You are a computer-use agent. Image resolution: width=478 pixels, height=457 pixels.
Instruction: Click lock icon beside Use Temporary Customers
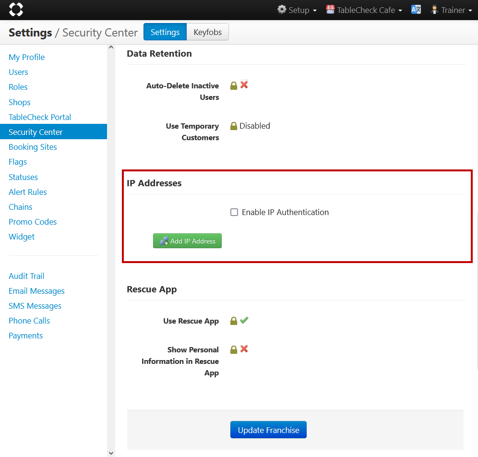[x=234, y=126]
